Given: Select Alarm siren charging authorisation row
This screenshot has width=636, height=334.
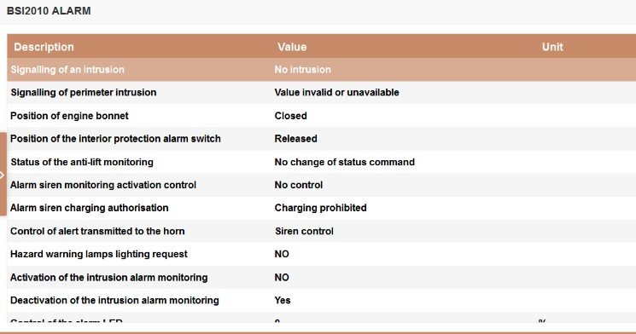Looking at the screenshot, I should point(321,208).
